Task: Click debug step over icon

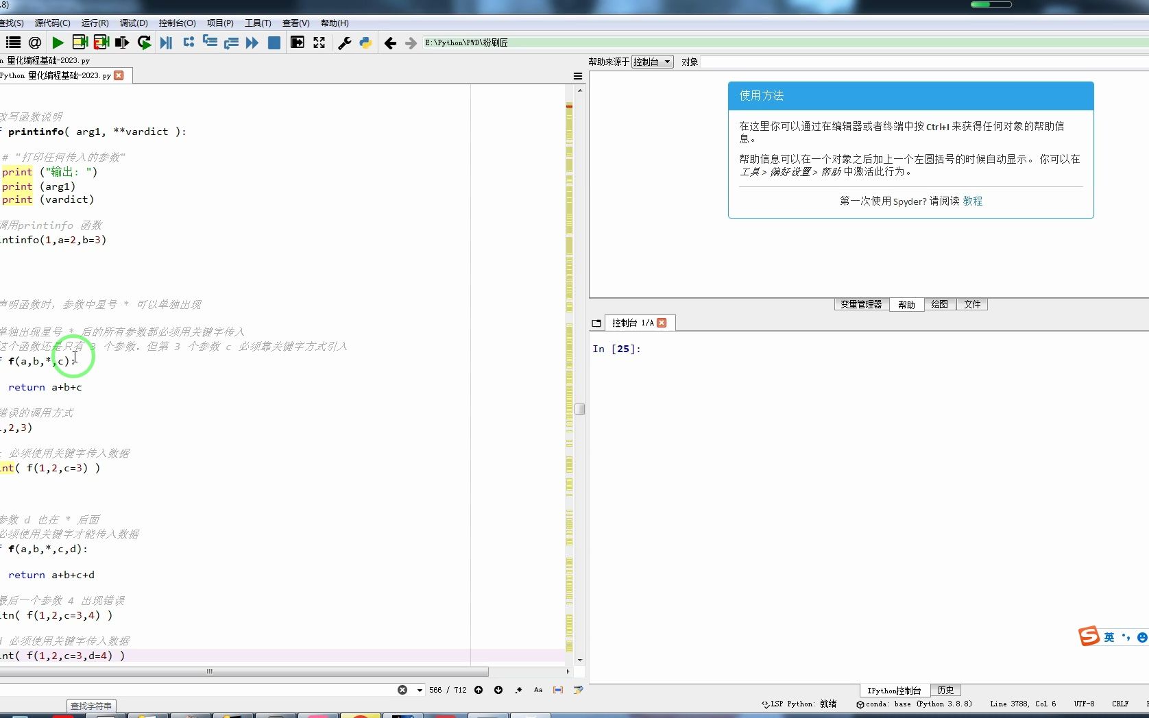Action: click(x=189, y=42)
